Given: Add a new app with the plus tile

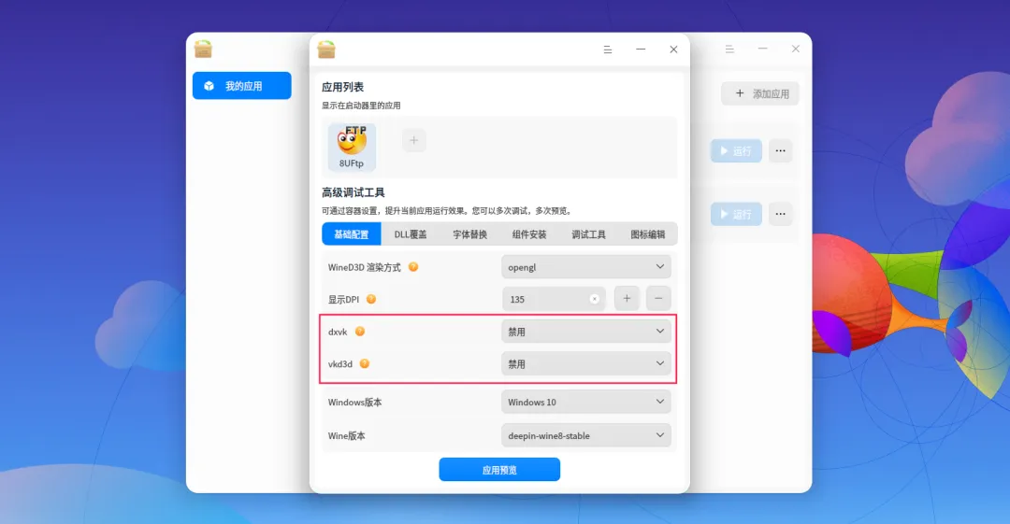Looking at the screenshot, I should [x=414, y=140].
